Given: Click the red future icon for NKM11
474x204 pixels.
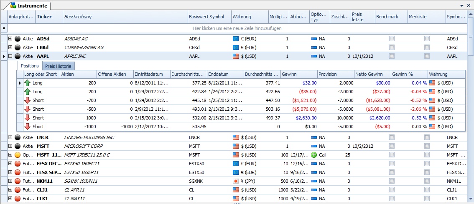Looking at the screenshot, I should pyautogui.click(x=18, y=181).
